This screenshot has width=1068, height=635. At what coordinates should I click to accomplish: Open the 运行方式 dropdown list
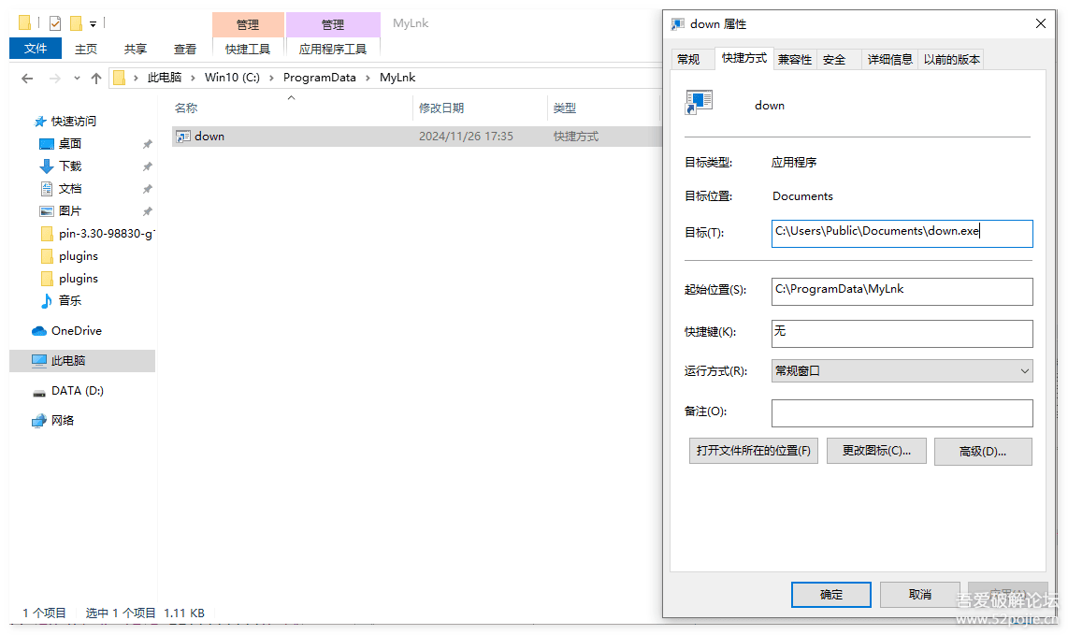click(x=902, y=371)
